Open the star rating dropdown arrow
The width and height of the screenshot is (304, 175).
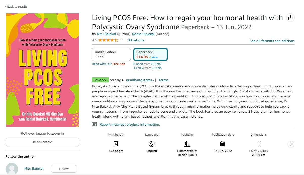pyautogui.click(x=121, y=40)
